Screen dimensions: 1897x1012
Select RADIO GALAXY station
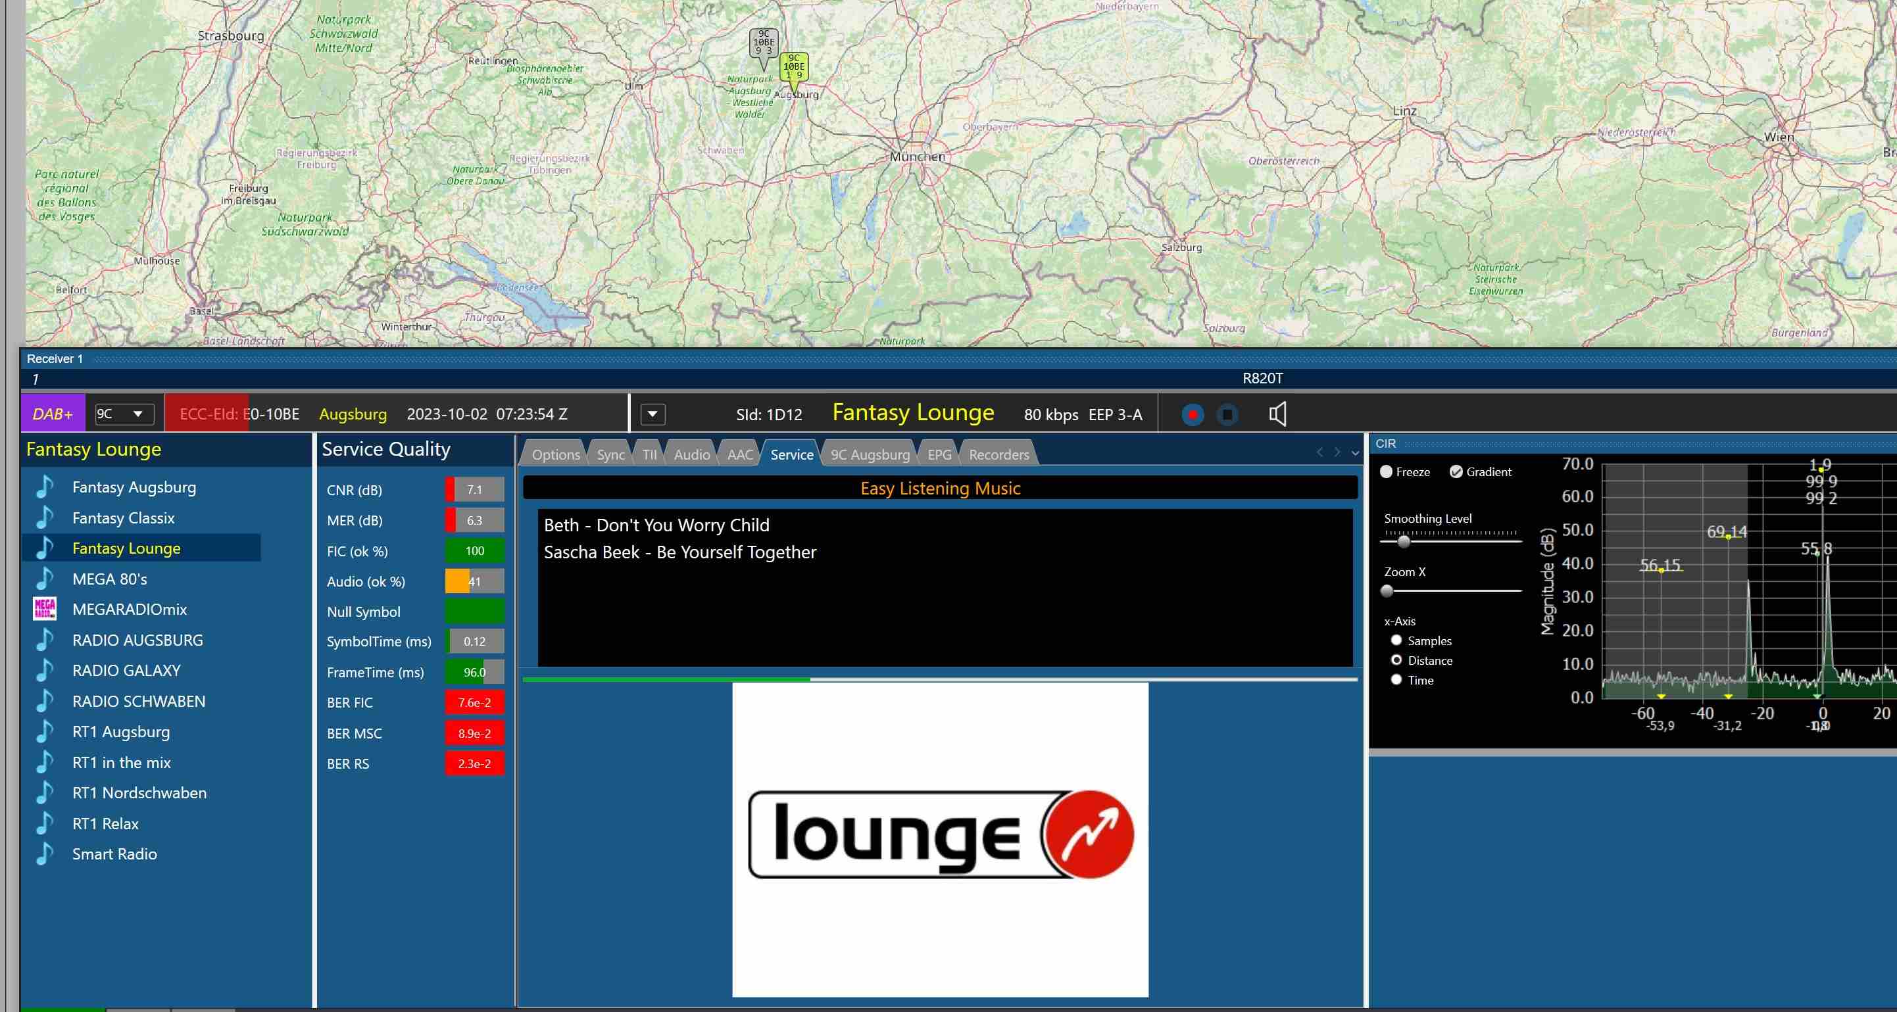tap(126, 671)
